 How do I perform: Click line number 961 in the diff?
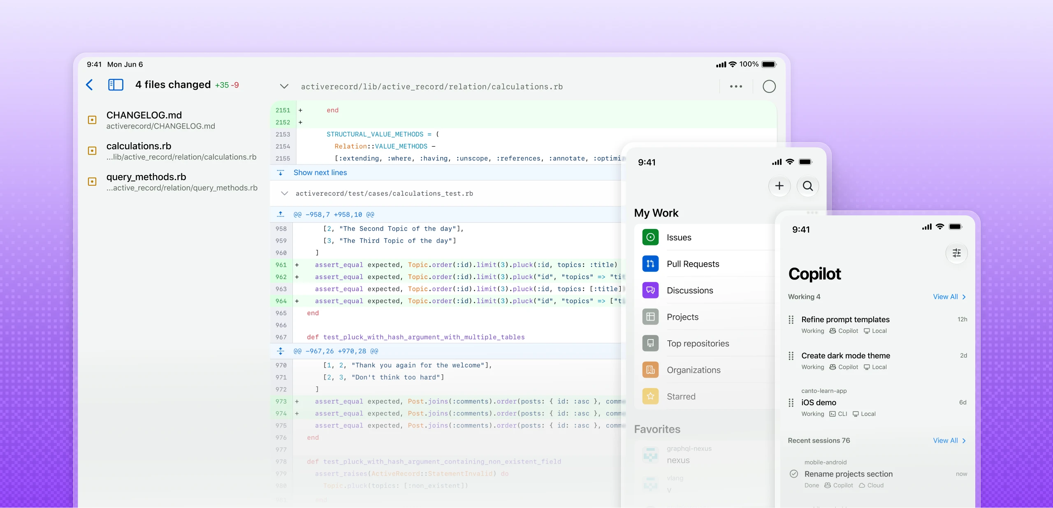pyautogui.click(x=281, y=265)
